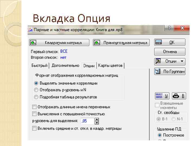Click the Отмена button
Screen dimensions: 195x146
point(170,52)
